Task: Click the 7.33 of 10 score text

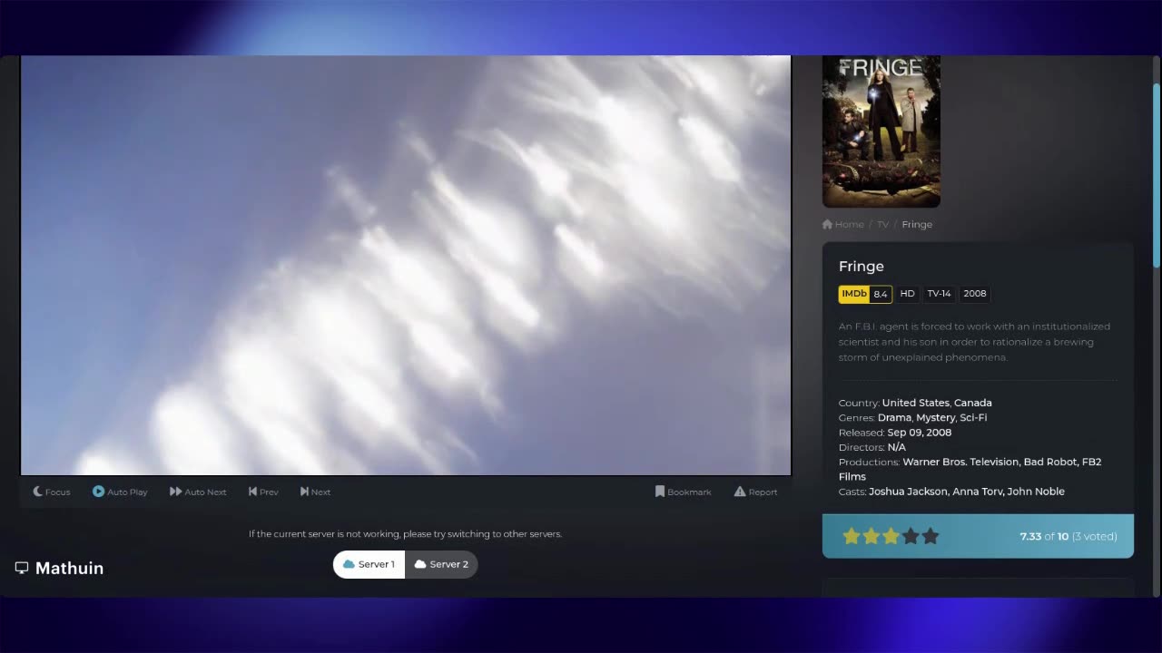Action: pyautogui.click(x=1044, y=536)
